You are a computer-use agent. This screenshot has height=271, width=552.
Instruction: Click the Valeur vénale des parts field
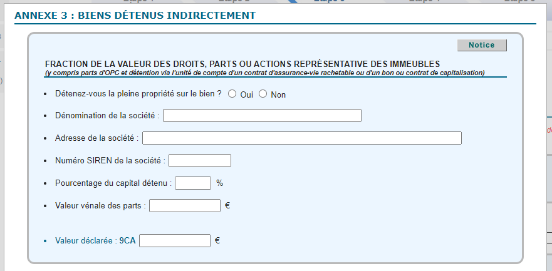pyautogui.click(x=185, y=206)
